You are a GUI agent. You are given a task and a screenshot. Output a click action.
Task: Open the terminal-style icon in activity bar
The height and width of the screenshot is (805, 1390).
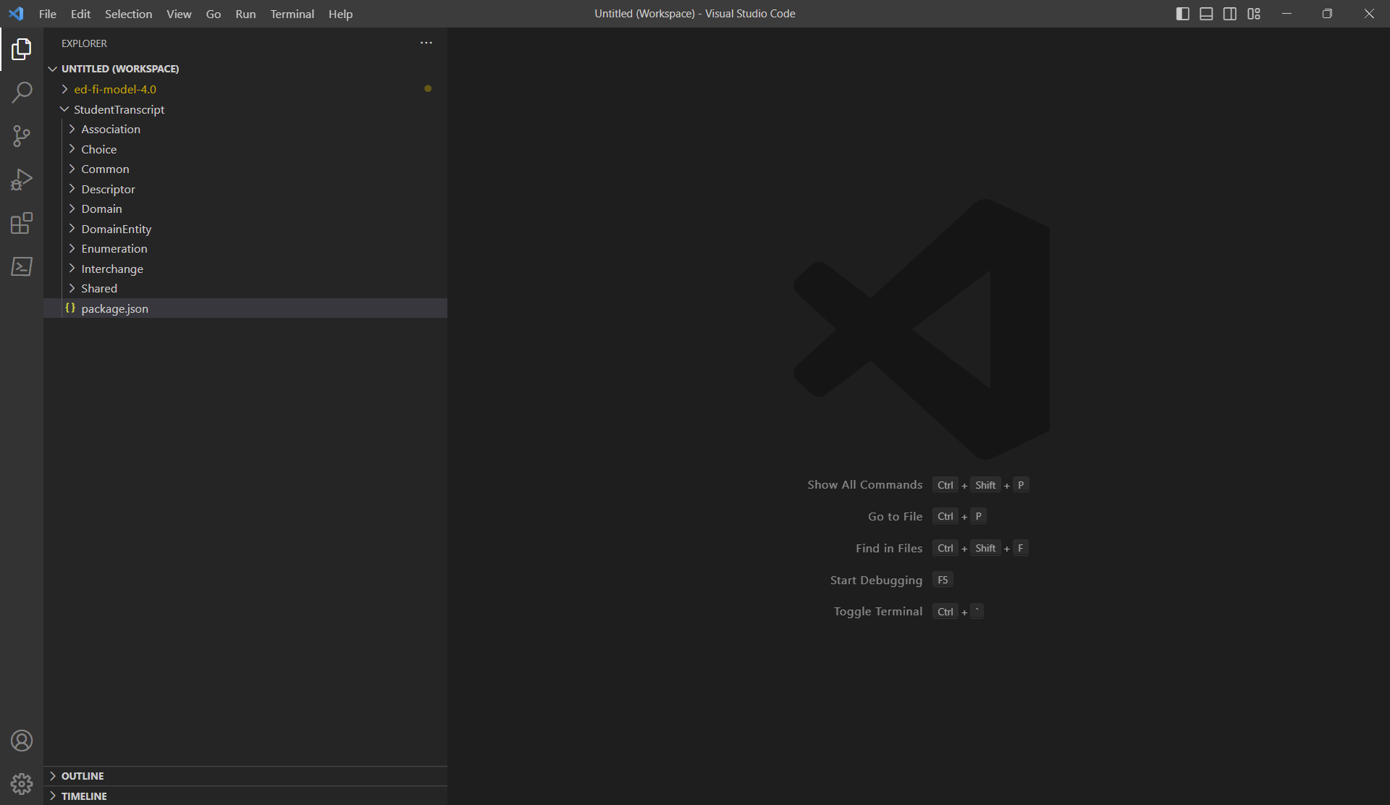click(x=22, y=266)
